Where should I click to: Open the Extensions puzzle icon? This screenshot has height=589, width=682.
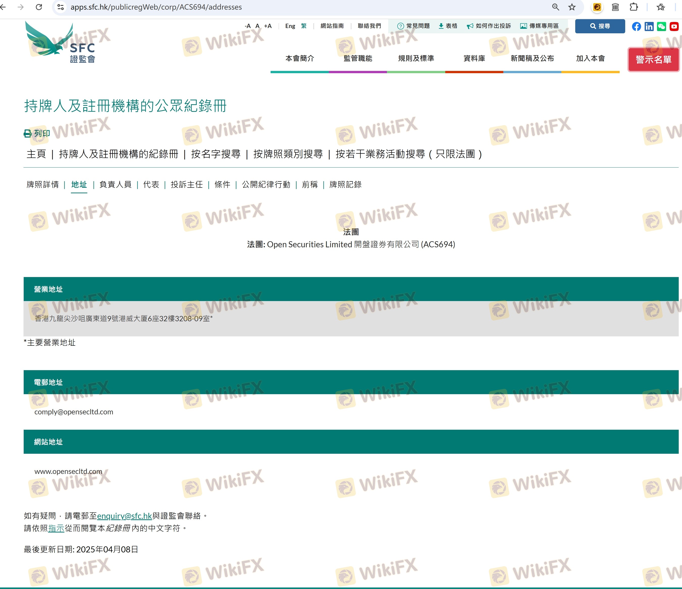click(x=634, y=7)
